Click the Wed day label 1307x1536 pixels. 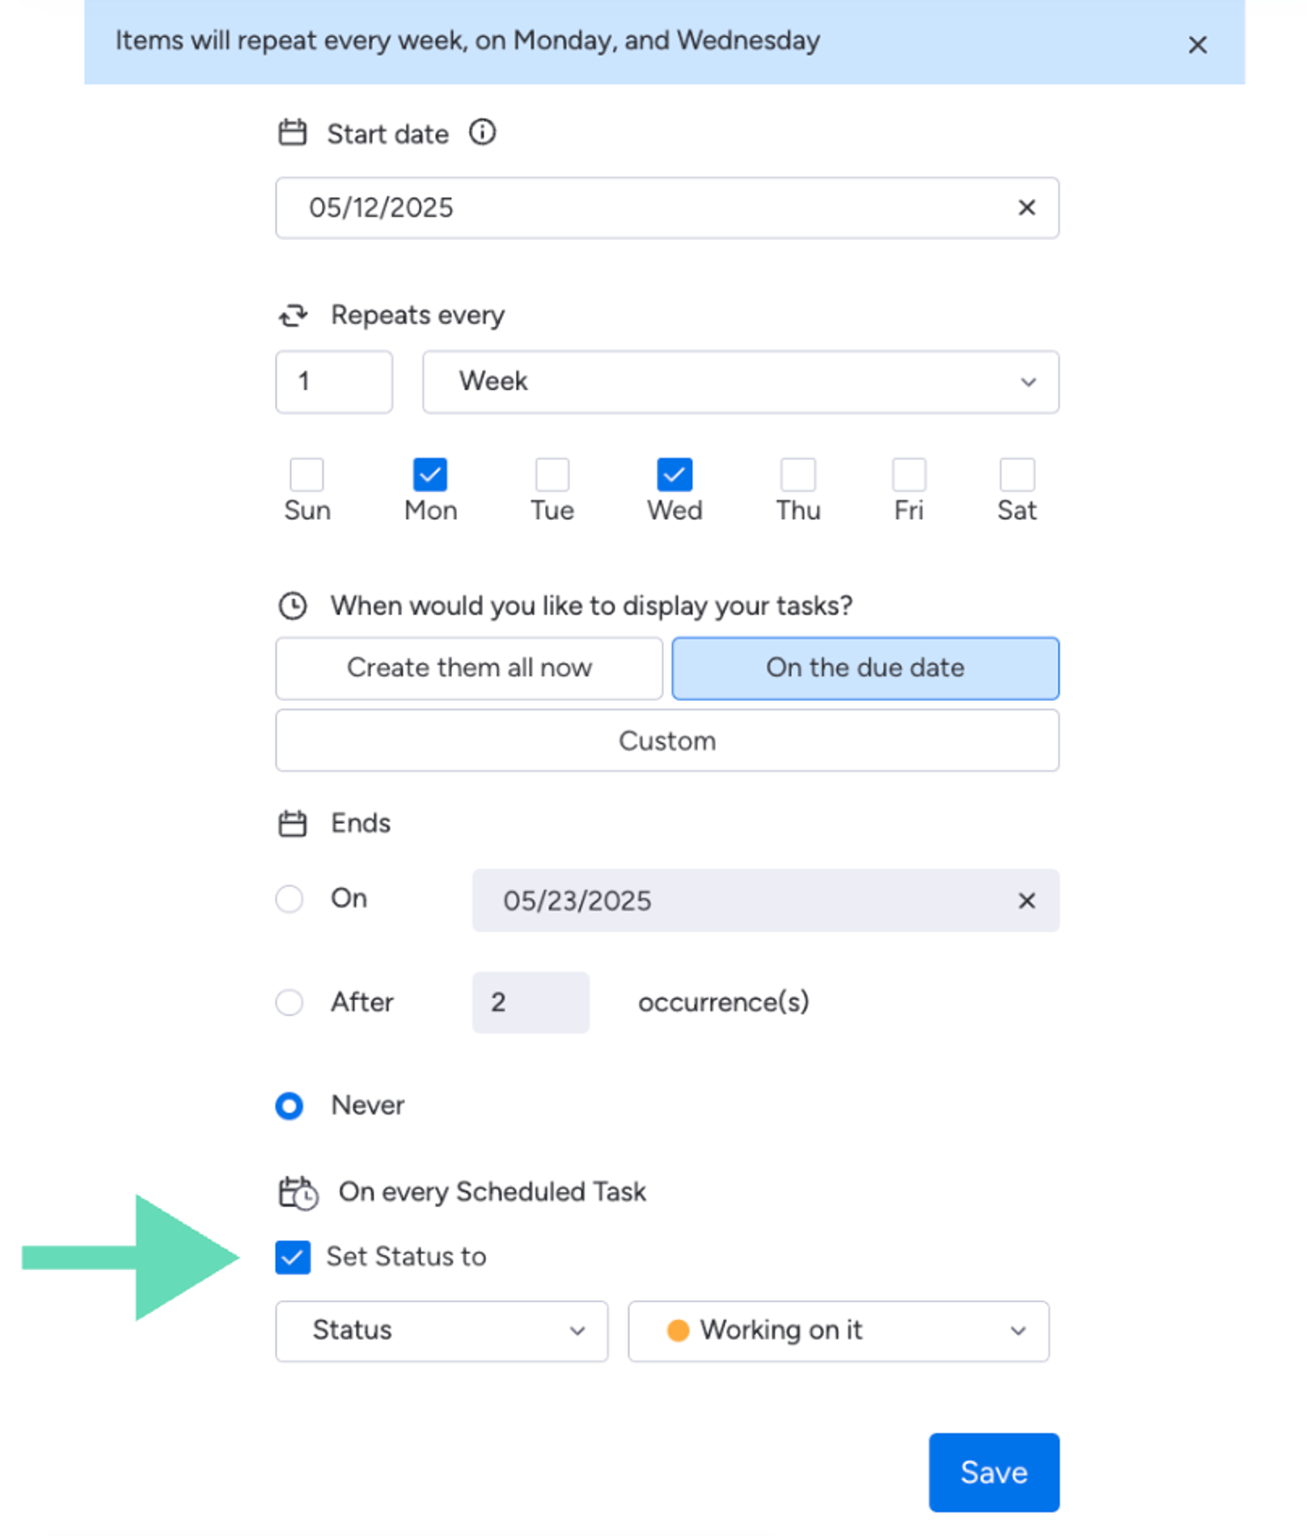coord(674,511)
